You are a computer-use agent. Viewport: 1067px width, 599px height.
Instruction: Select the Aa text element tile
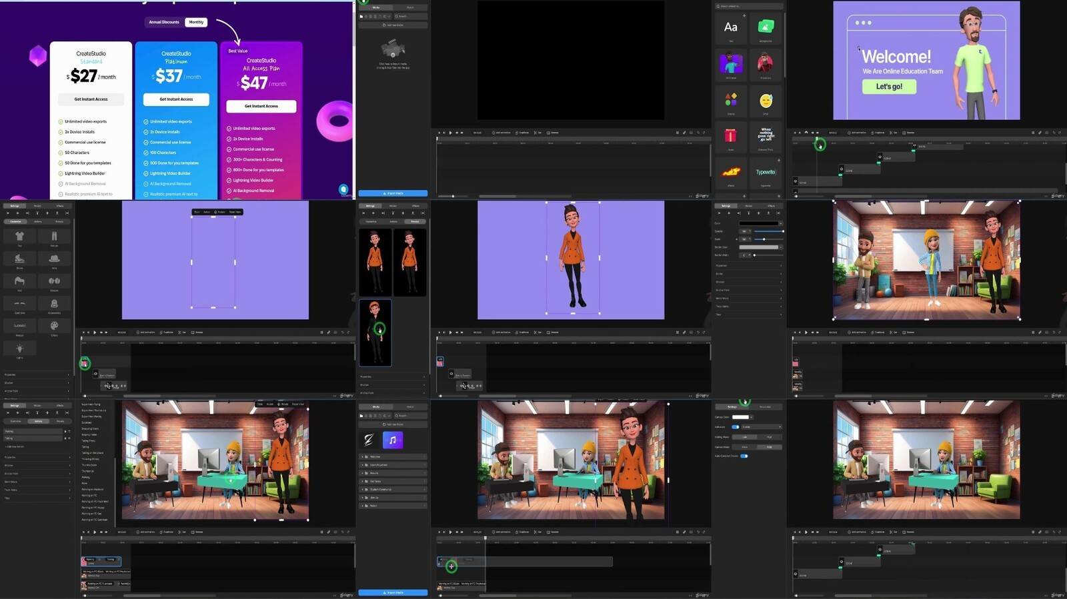coord(731,27)
